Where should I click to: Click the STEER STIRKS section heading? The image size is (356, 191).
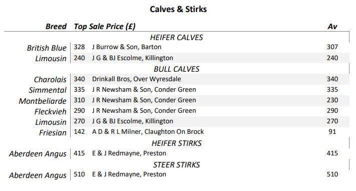pos(176,164)
